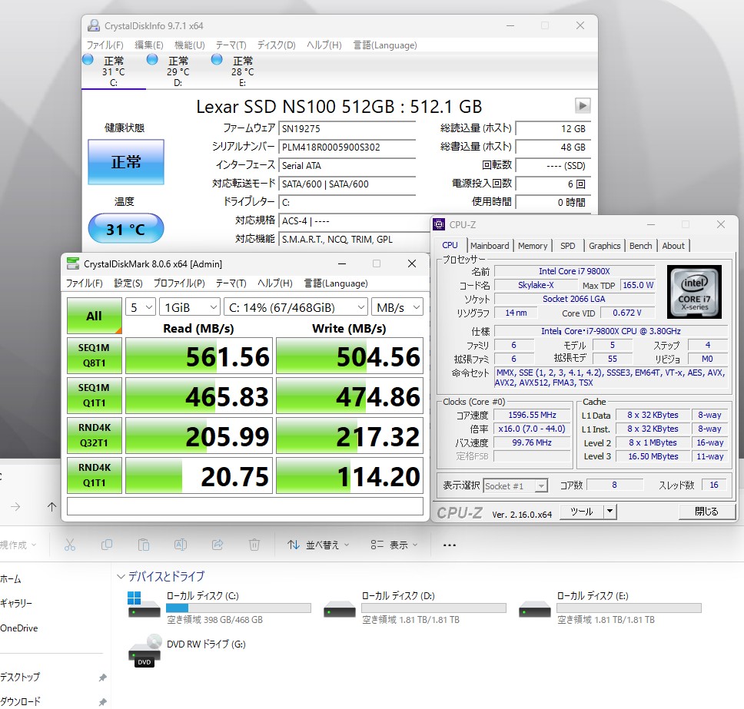Open Local Disk (E:) drive icon

[x=534, y=608]
